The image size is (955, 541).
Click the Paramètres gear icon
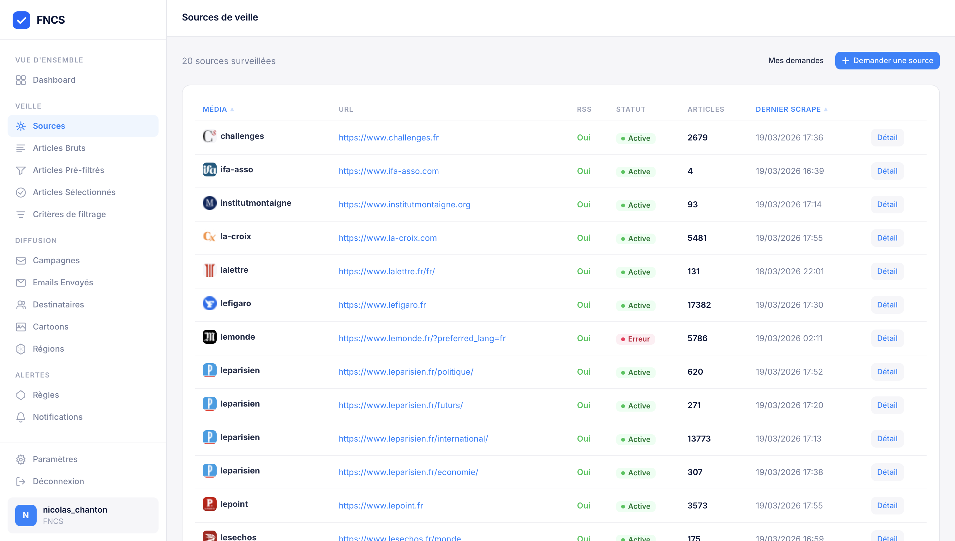coord(21,459)
